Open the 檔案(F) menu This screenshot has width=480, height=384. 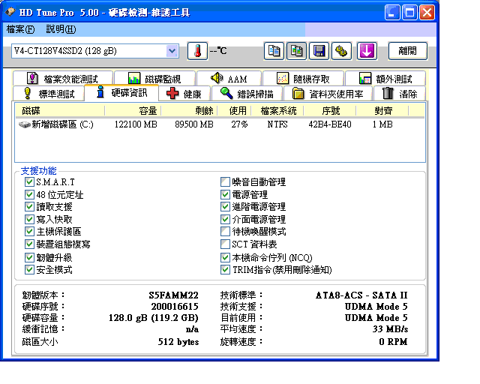[x=20, y=29]
